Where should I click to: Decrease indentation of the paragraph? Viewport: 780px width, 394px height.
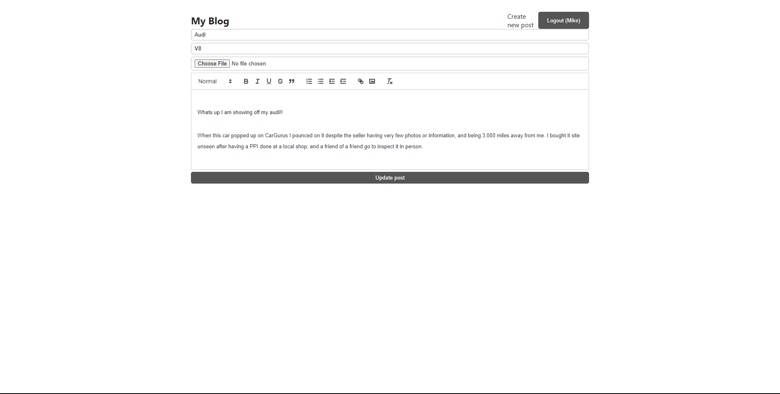(x=331, y=81)
